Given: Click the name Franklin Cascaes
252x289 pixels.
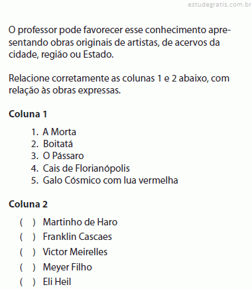Looking at the screenshot, I should pos(78,237).
